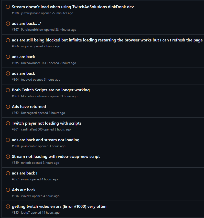Click open-issue icon for "Twitch player not loading"

pyautogui.click(x=8, y=123)
